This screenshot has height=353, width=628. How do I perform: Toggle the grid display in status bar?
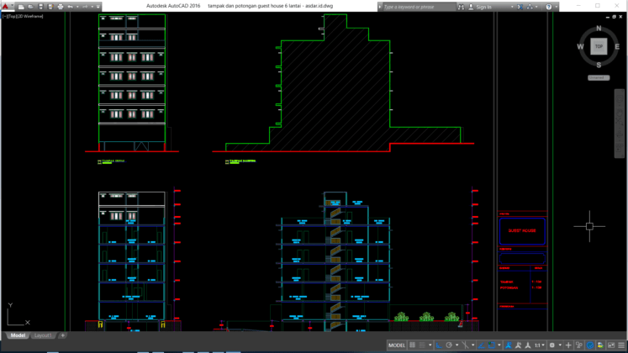413,345
